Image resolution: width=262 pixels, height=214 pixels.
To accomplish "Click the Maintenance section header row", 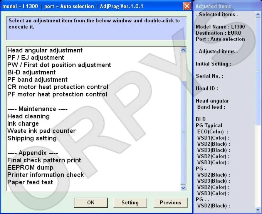I will point(37,109).
